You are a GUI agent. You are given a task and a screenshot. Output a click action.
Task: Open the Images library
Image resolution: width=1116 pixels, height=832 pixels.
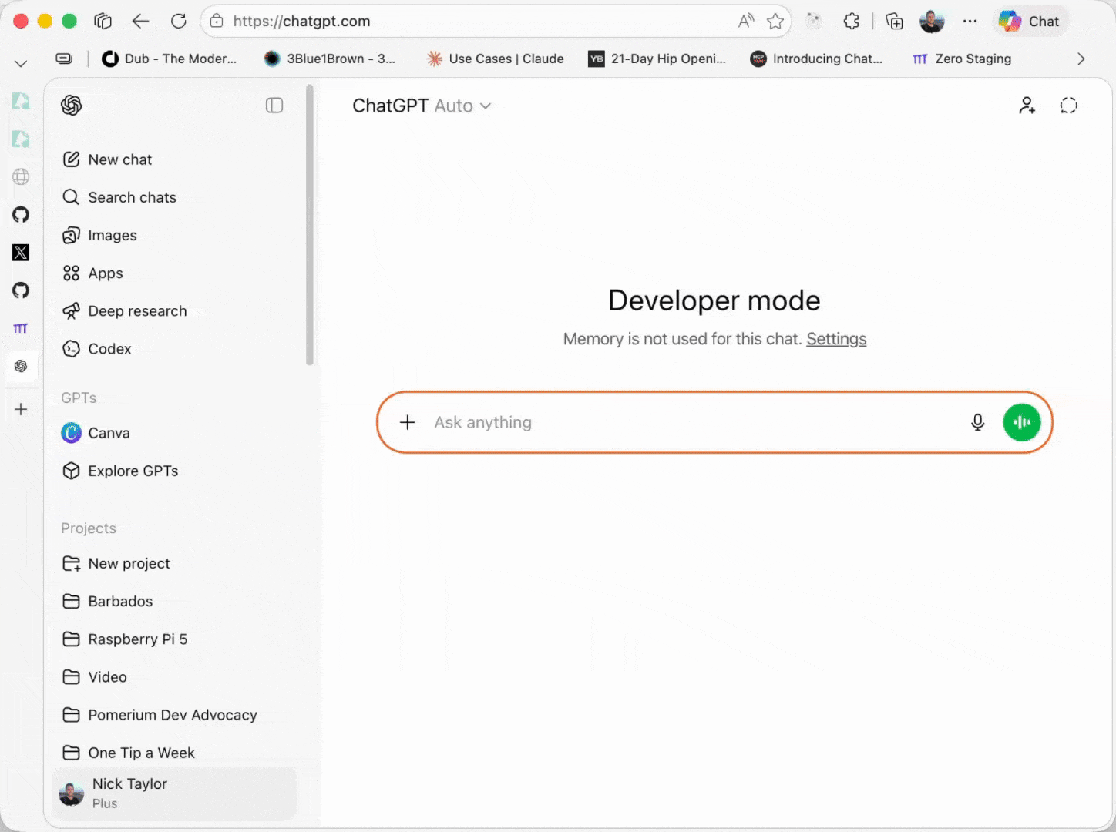[112, 235]
